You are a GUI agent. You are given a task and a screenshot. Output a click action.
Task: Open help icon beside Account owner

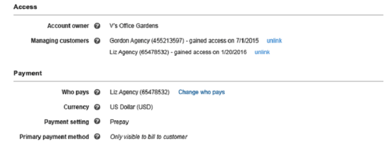pyautogui.click(x=97, y=25)
